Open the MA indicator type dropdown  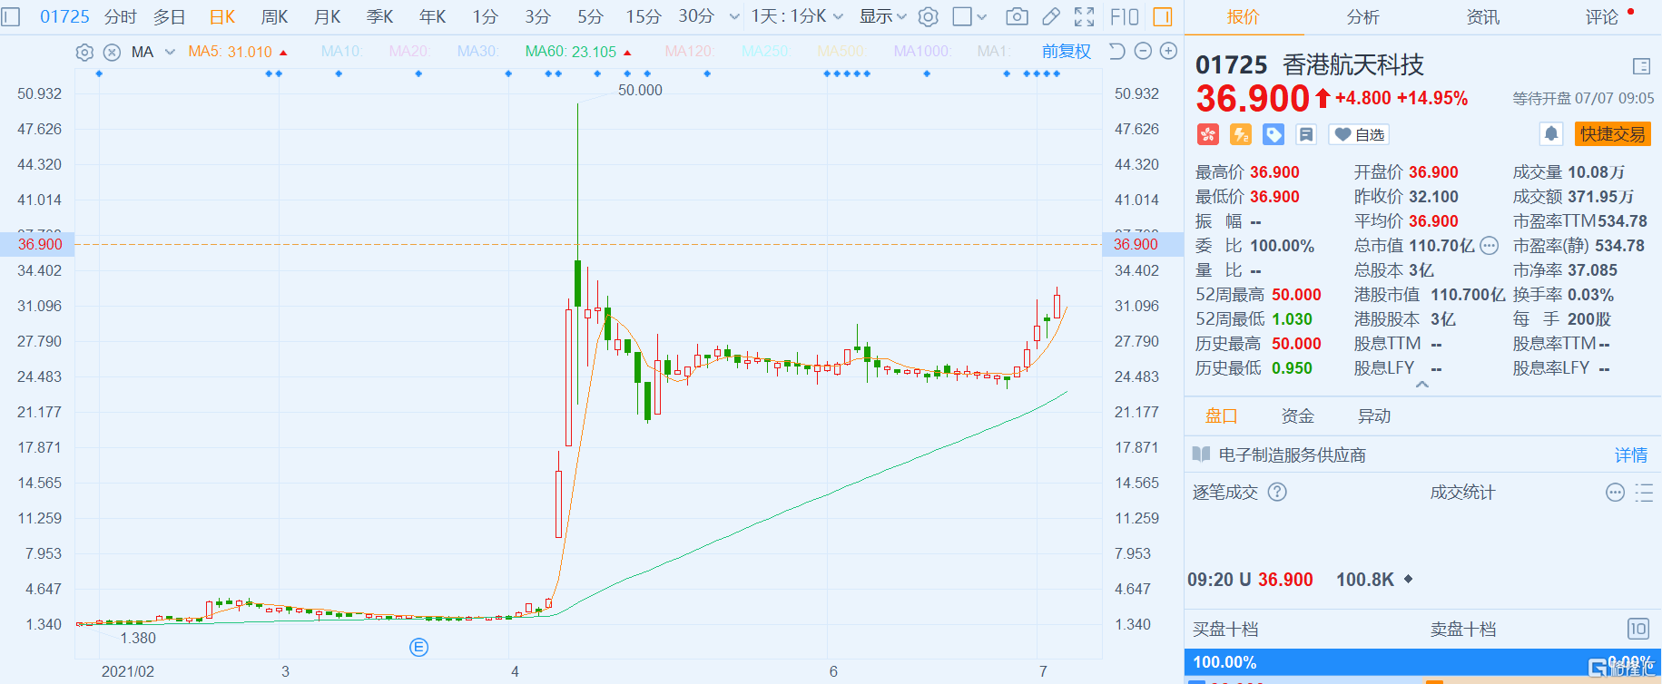170,53
